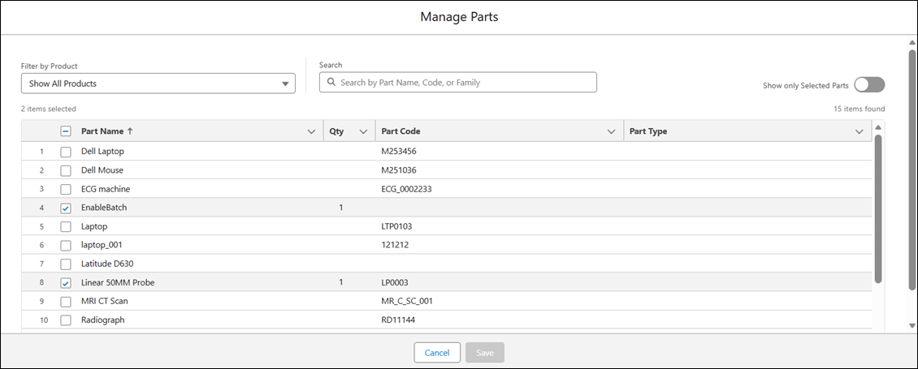918x369 pixels.
Task: Click the Part Type column header
Action: coord(648,131)
